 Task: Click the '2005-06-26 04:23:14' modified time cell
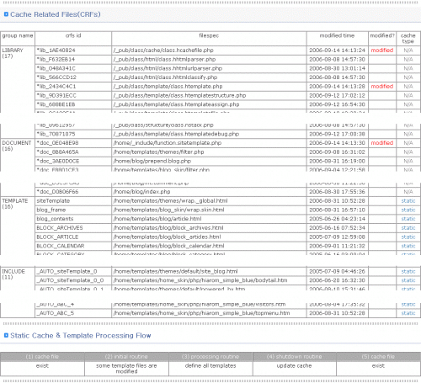[x=337, y=219]
